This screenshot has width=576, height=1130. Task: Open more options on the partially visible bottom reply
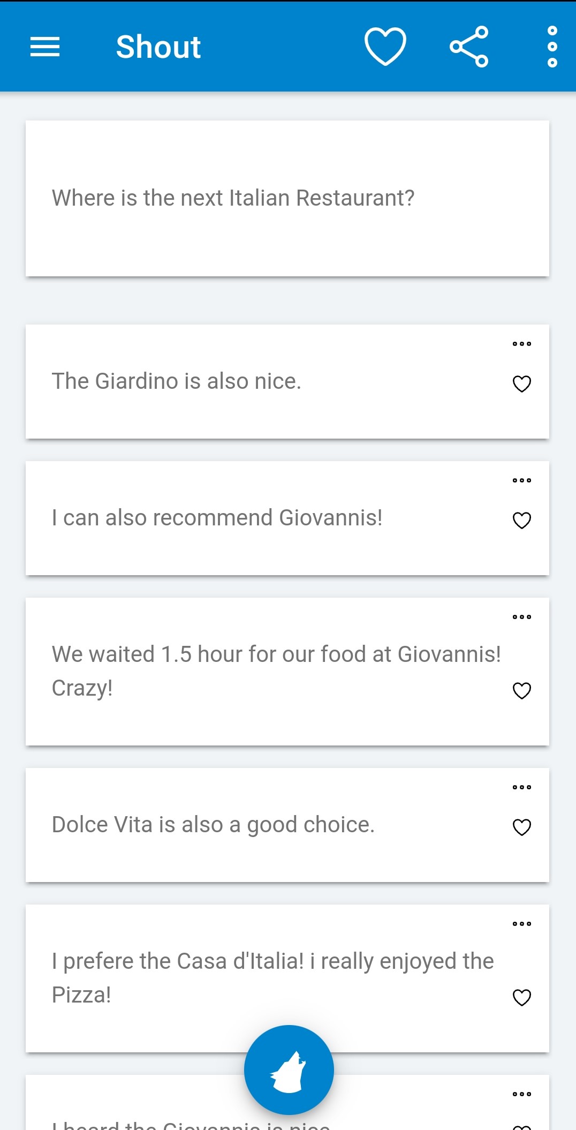[x=521, y=1095]
